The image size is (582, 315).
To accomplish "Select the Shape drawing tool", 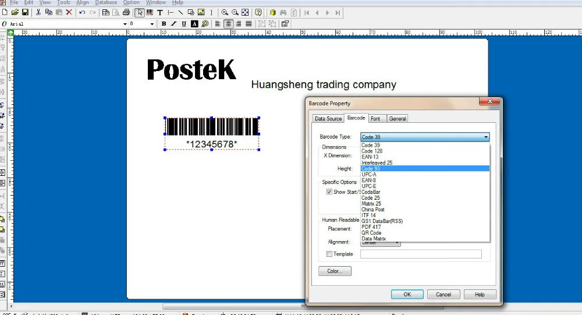I will pyautogui.click(x=191, y=13).
